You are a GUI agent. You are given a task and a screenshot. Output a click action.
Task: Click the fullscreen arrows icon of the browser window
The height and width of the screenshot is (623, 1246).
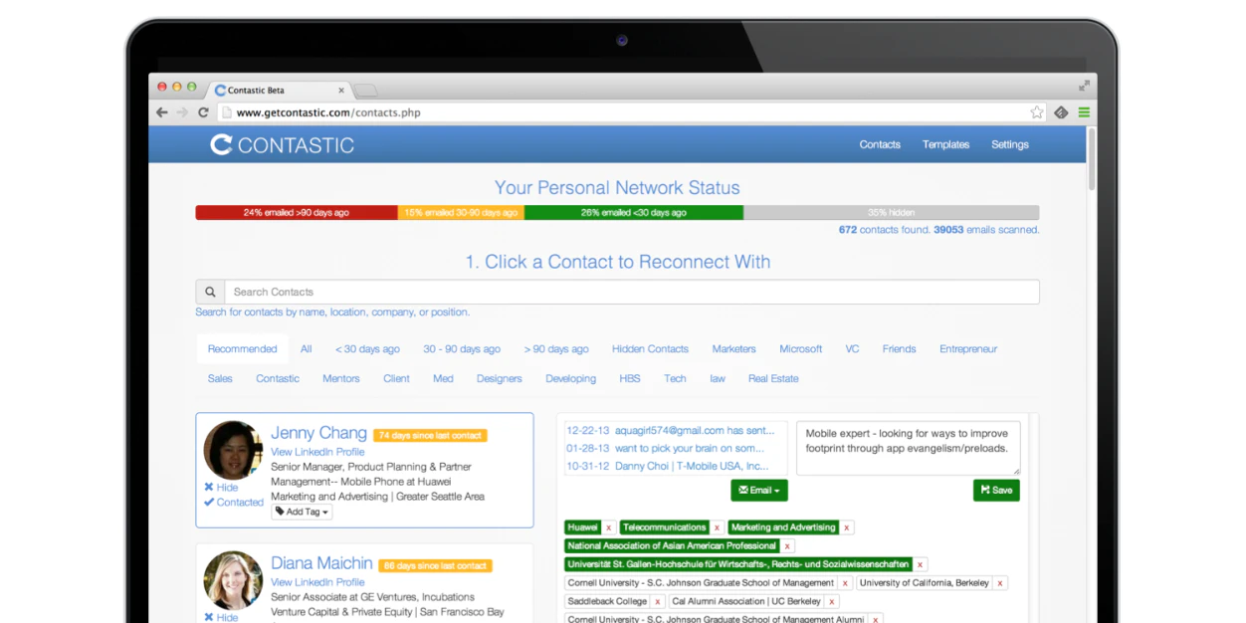pos(1084,86)
